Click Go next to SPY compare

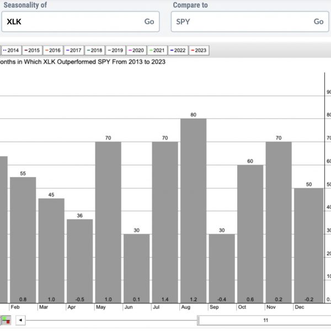(318, 22)
